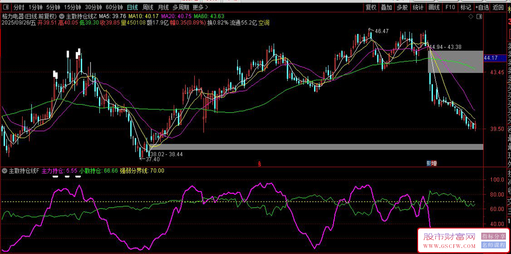Image resolution: width=511 pixels, height=254 pixels.
Task: Click the red $ marker below the chart
Action: click(x=259, y=164)
